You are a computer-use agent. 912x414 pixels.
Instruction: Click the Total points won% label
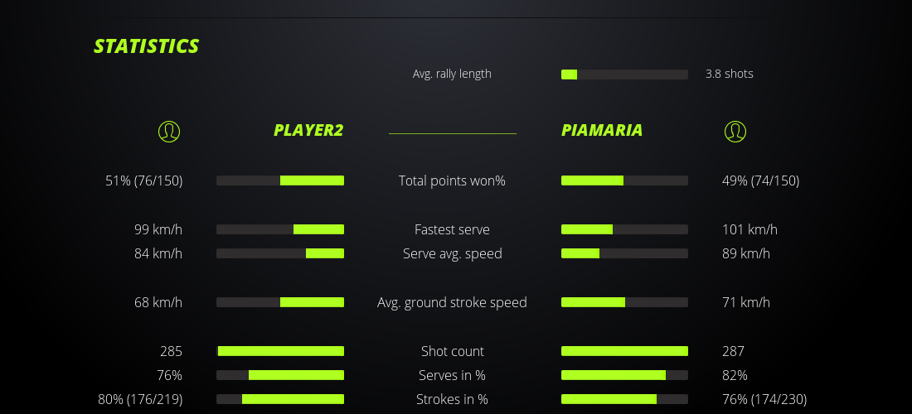click(x=452, y=181)
